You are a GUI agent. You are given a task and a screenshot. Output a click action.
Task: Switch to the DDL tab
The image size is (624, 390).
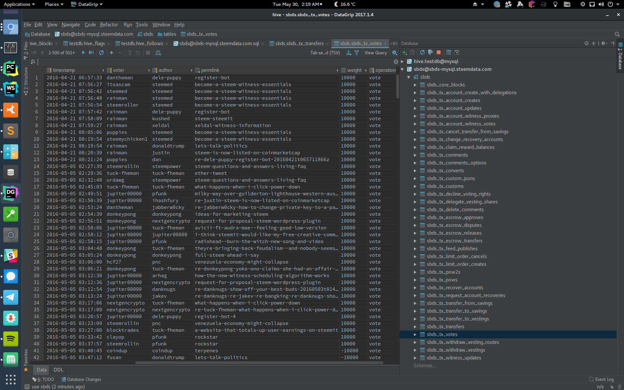(58, 370)
